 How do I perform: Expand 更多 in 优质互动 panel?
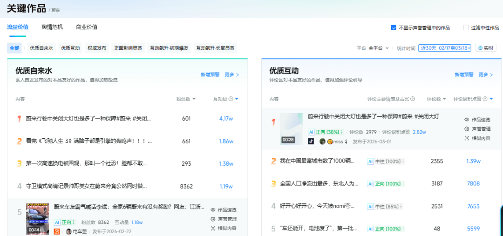[x=486, y=74]
